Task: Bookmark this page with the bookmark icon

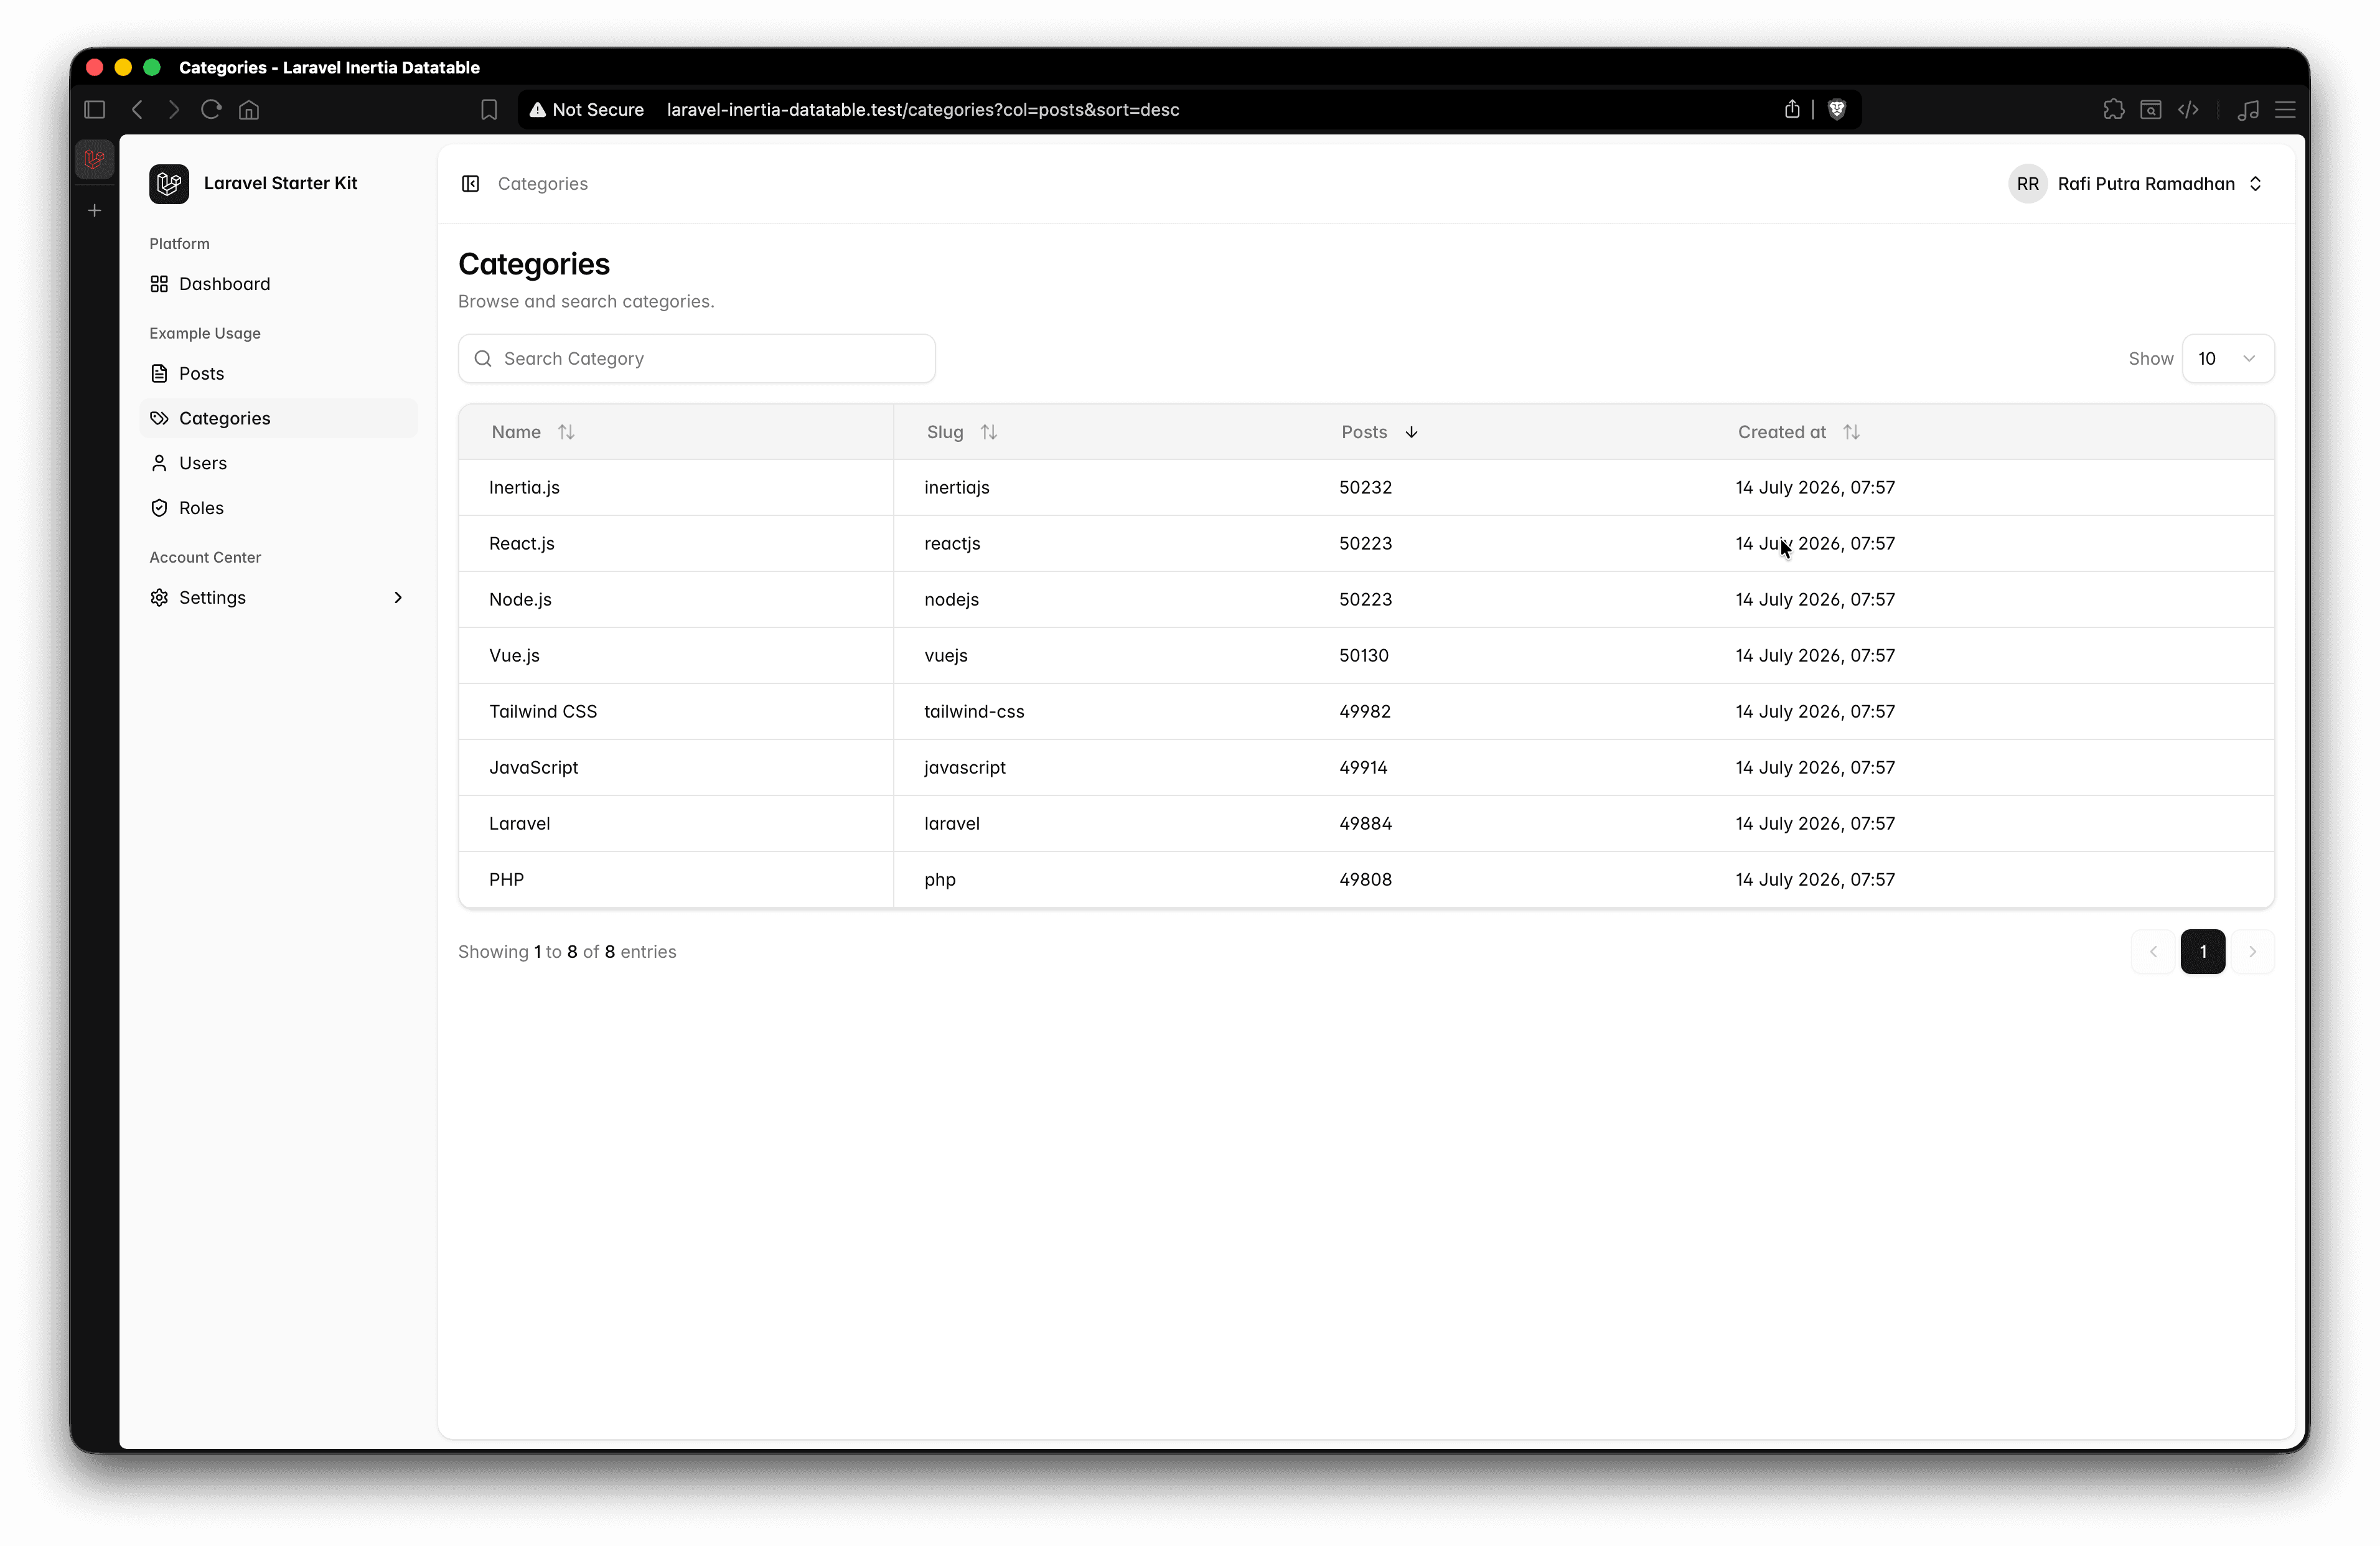Action: point(489,110)
